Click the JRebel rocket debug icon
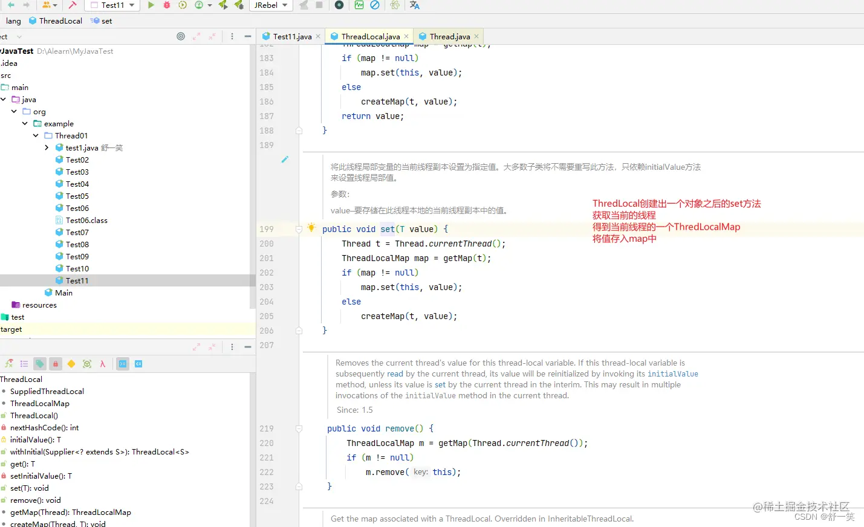 [239, 5]
